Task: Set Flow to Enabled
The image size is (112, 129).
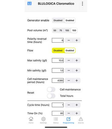Action: point(70,51)
